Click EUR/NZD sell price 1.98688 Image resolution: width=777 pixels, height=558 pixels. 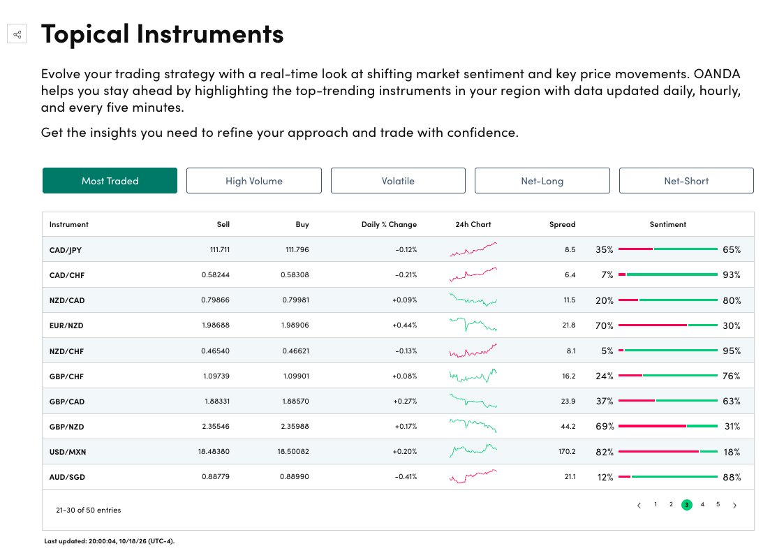pos(216,325)
